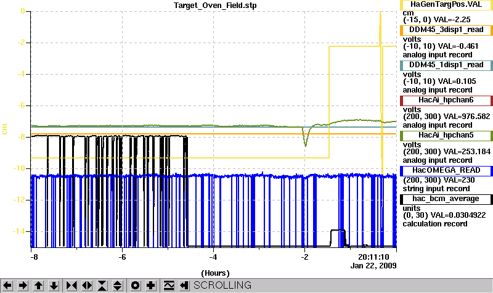Click the horizontal zoom-in bowtie icon
Viewport: 493px width, 293px height.
71,286
